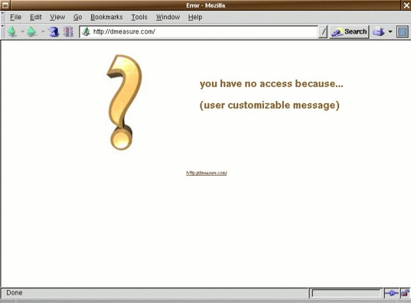This screenshot has width=411, height=303.
Task: Open the Edit menu
Action: (x=35, y=17)
